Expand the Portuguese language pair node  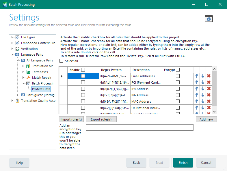point(18,95)
